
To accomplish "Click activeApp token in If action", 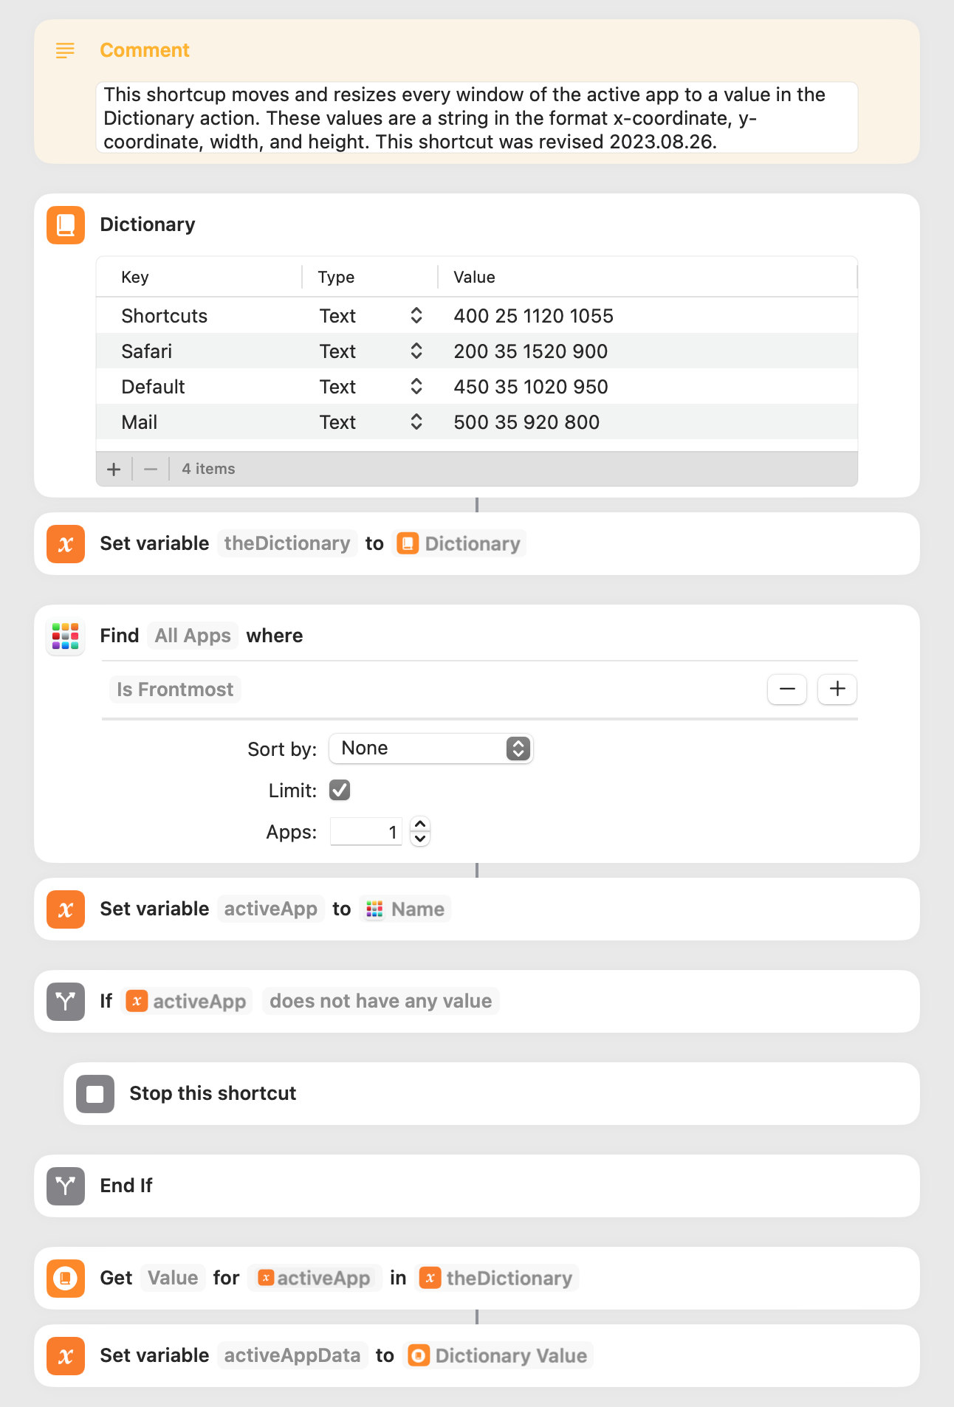I will [x=187, y=1002].
